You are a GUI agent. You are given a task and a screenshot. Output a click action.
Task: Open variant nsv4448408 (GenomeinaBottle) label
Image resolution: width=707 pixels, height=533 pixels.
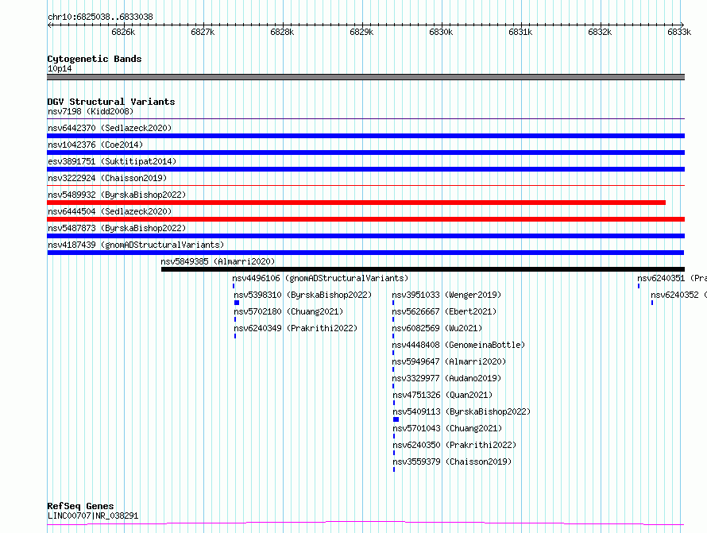click(458, 345)
